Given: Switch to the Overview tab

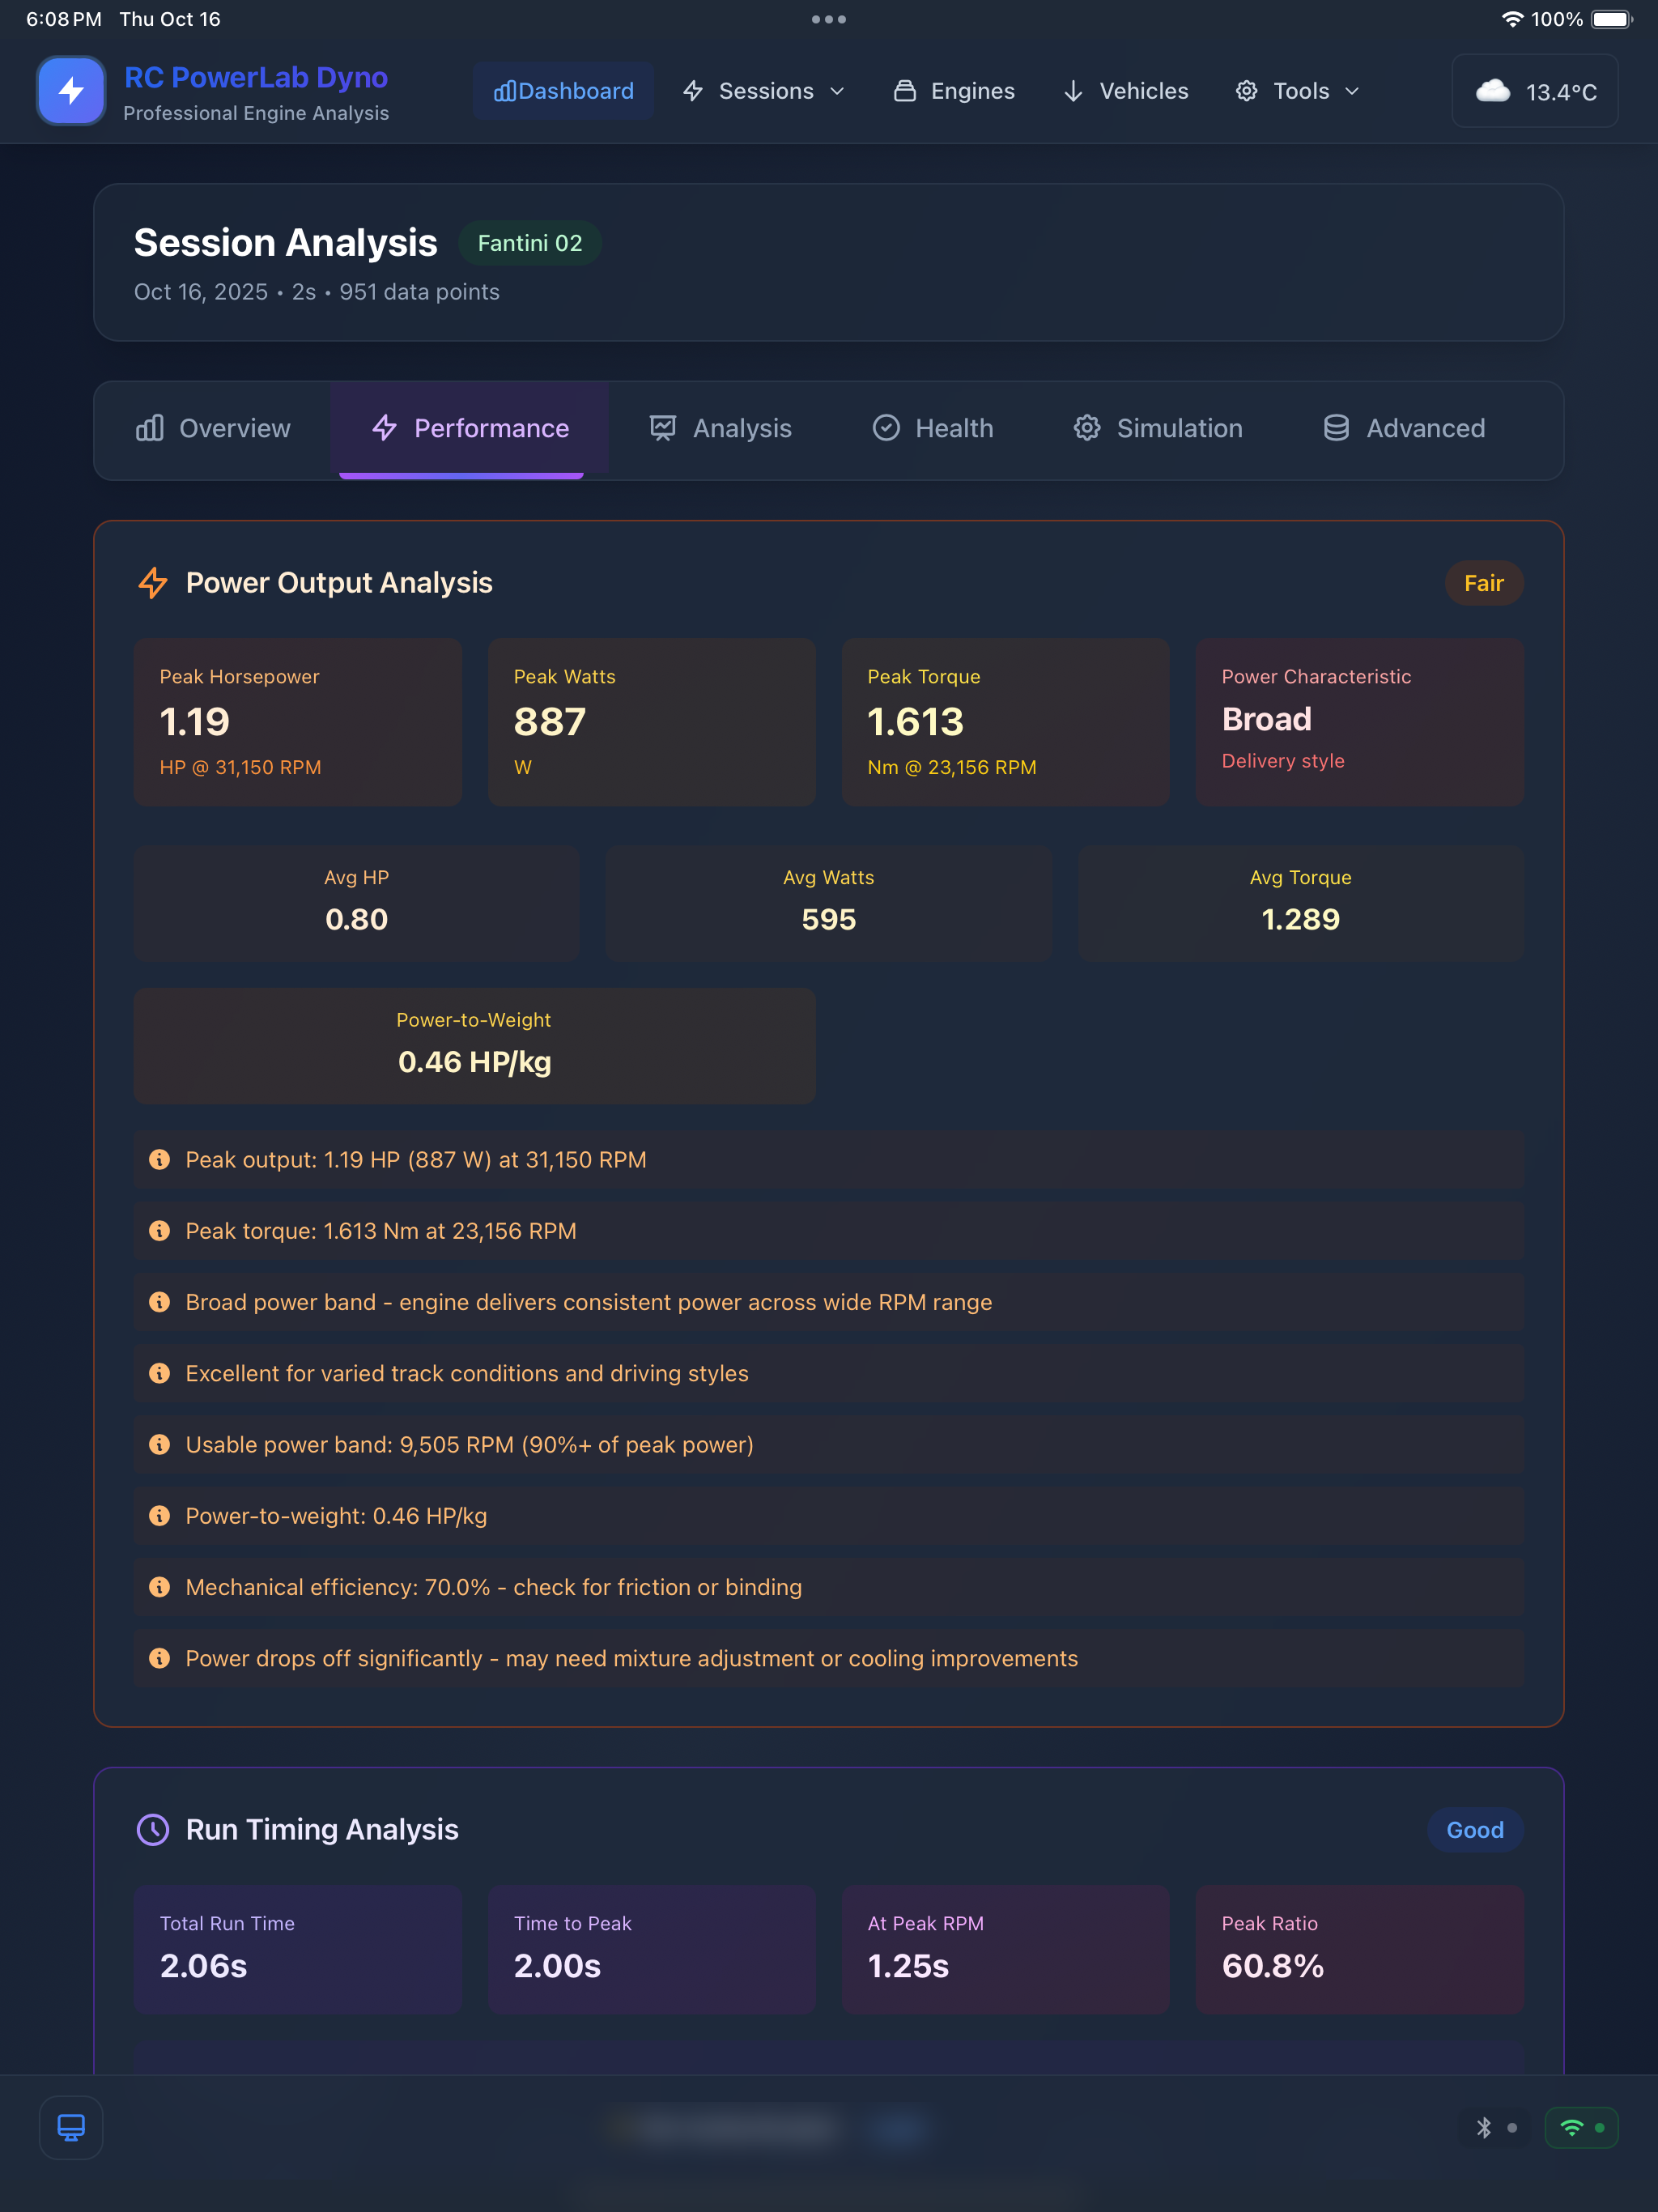Looking at the screenshot, I should click(213, 429).
